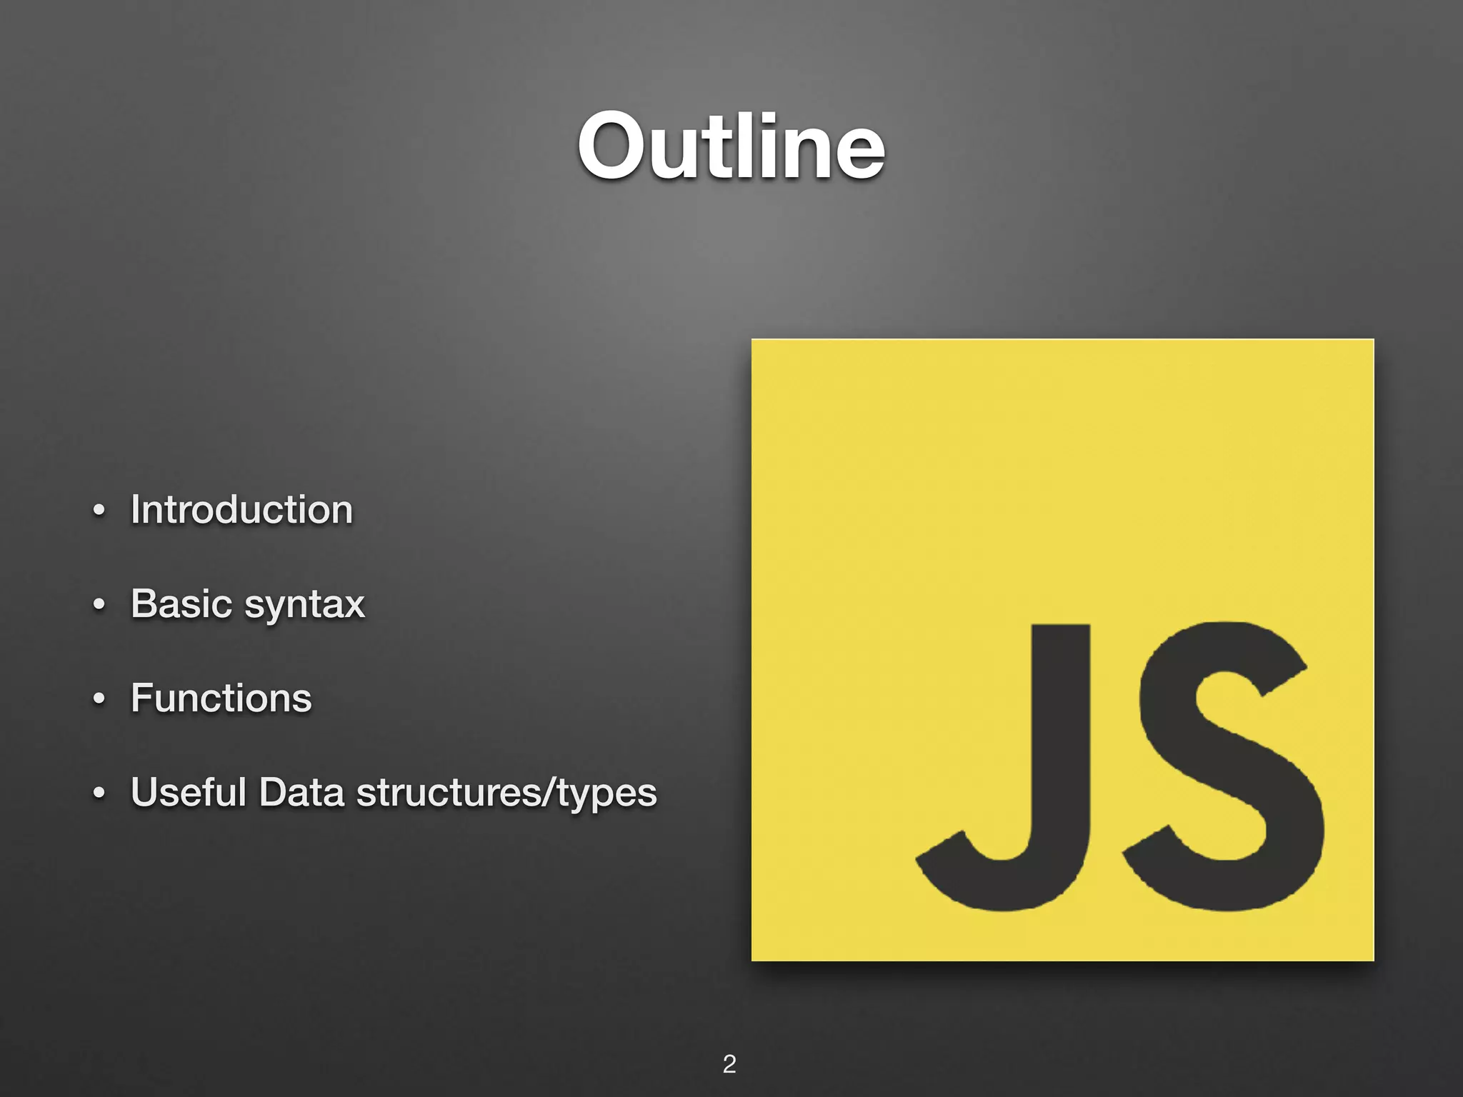
Task: Click the bullet dot before Introduction
Action: [99, 511]
